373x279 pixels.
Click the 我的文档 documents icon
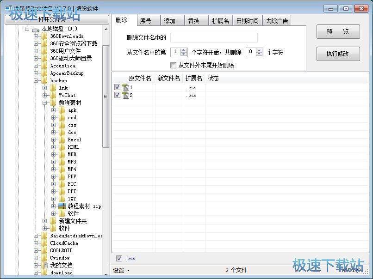(44, 265)
